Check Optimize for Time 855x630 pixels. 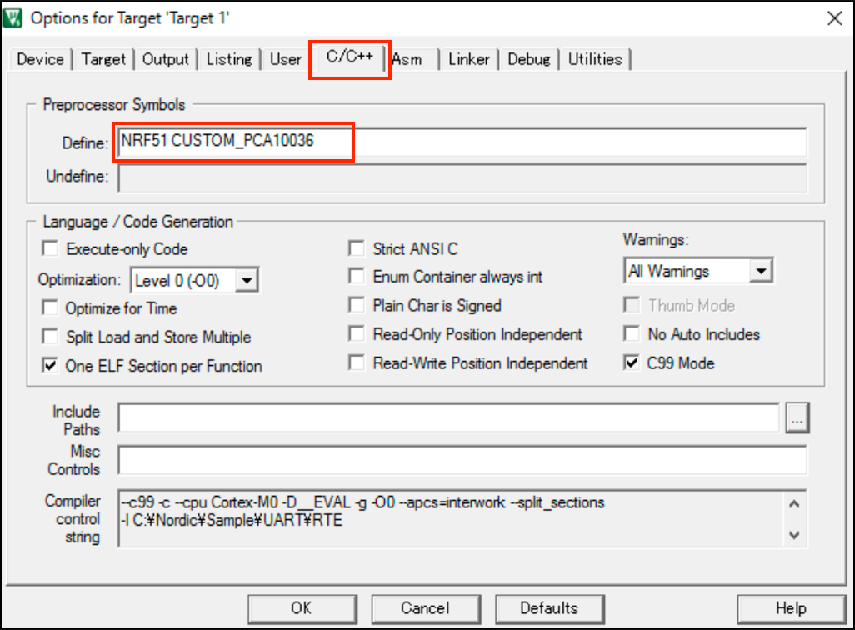tap(52, 308)
